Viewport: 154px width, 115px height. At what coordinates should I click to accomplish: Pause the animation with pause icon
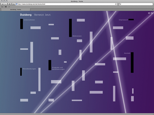[x=152, y=13]
